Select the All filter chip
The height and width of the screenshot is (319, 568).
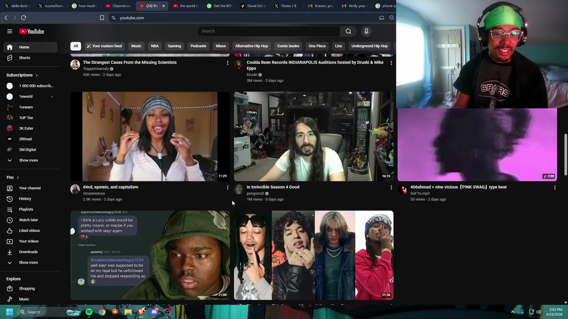(75, 46)
